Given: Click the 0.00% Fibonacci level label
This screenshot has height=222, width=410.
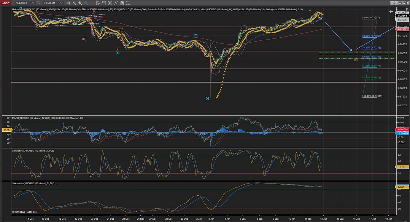Looking at the screenshot, I should point(371,18).
